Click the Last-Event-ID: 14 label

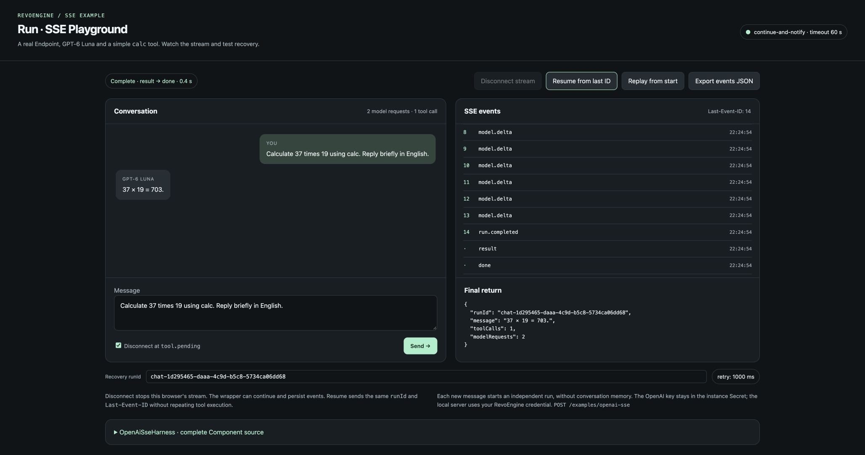pyautogui.click(x=729, y=111)
